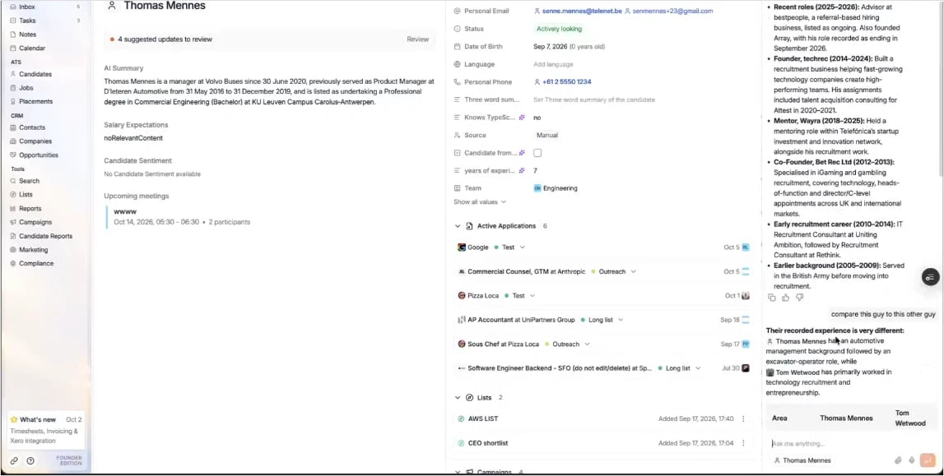Open the Companies page

point(35,141)
